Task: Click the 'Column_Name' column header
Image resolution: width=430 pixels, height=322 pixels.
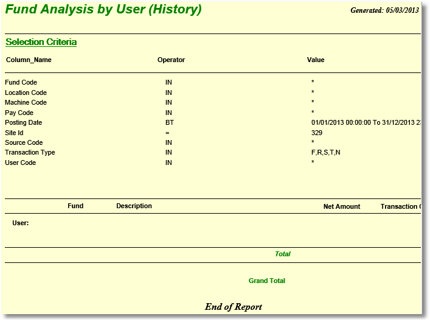Action: 29,60
